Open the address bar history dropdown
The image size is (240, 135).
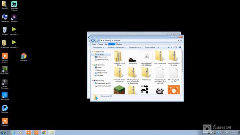(178, 40)
